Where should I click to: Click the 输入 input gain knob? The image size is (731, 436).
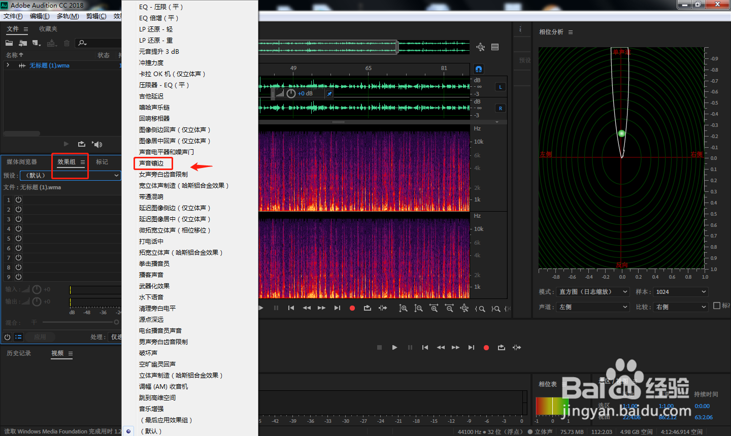tap(37, 289)
